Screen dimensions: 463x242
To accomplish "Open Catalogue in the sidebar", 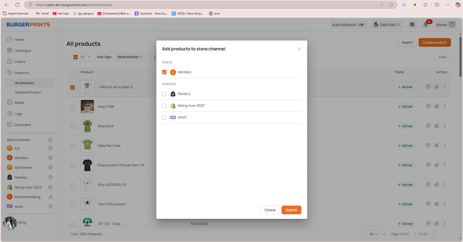I will 23,51.
